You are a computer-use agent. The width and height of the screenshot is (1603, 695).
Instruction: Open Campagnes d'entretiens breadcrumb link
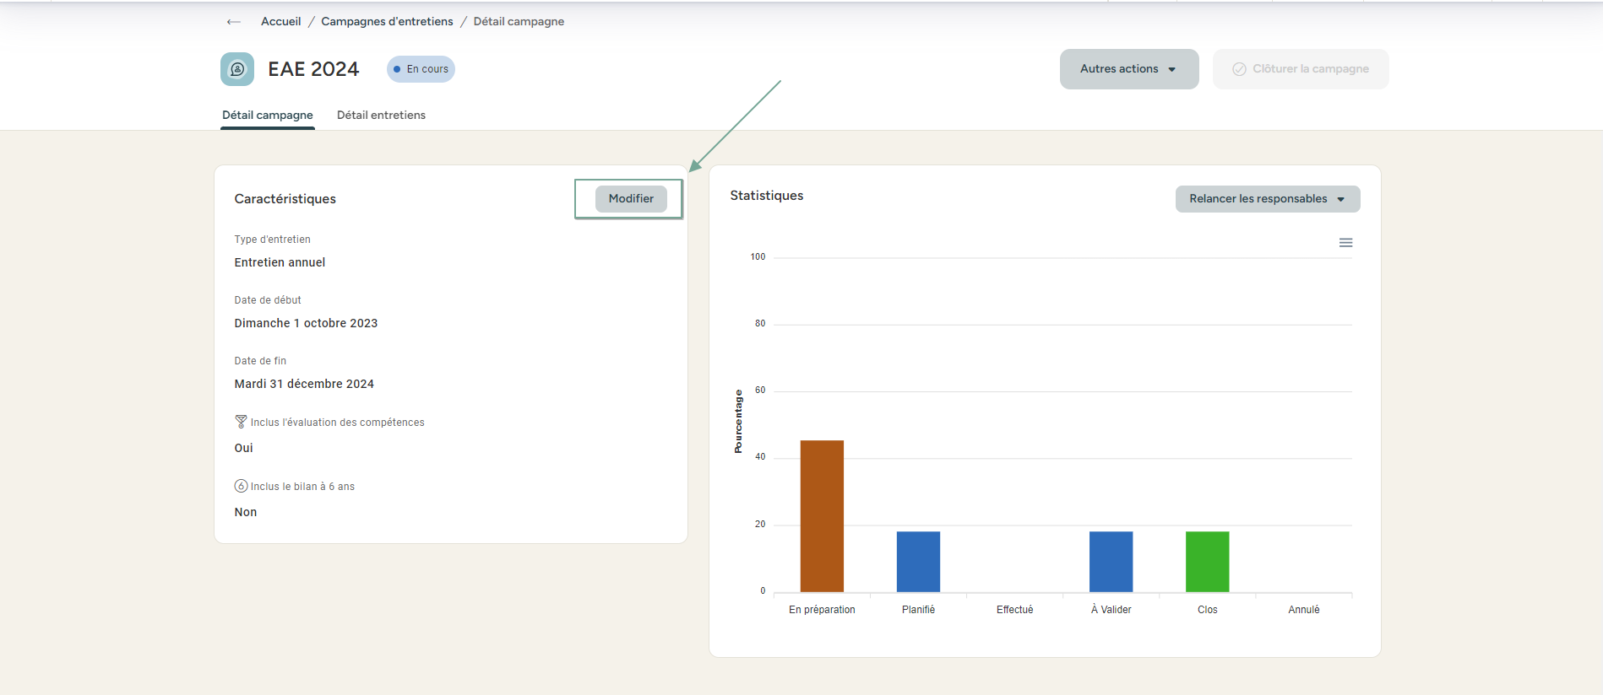(x=387, y=22)
